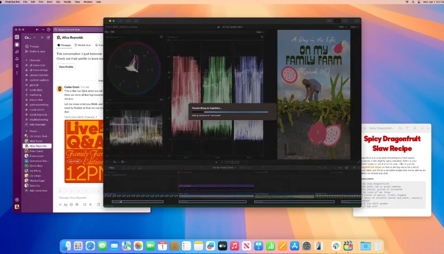Viewport: 444px width, 254px height.
Task: Open the Window menu in the menu bar
Action: click(88, 2)
